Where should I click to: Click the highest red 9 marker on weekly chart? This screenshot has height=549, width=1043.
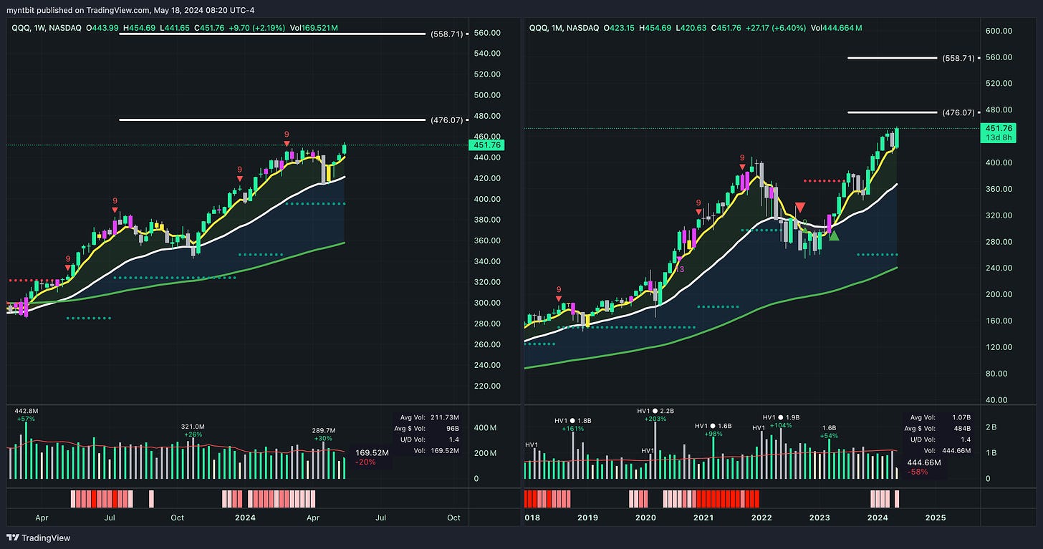(287, 137)
